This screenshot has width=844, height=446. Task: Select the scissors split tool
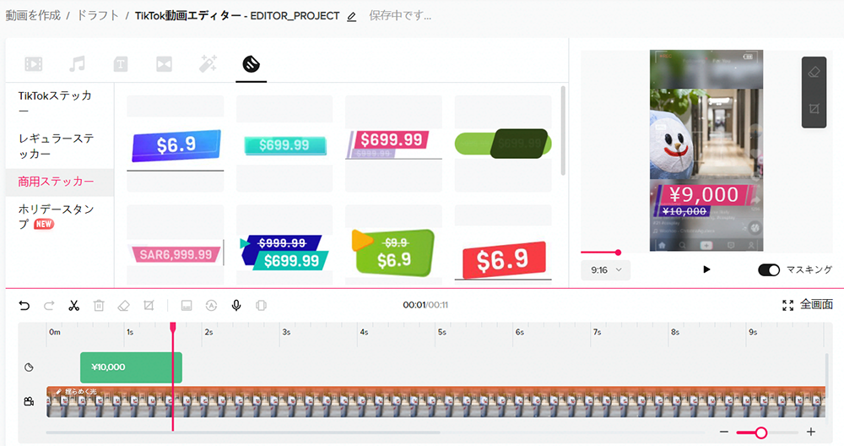(x=73, y=306)
